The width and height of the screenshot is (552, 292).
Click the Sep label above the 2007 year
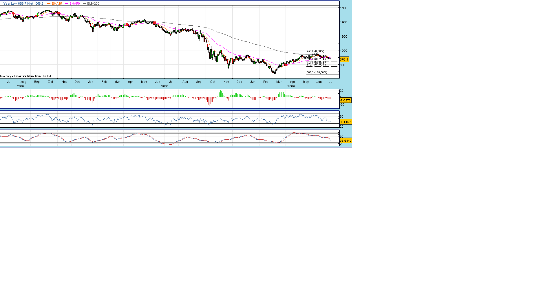click(x=37, y=82)
